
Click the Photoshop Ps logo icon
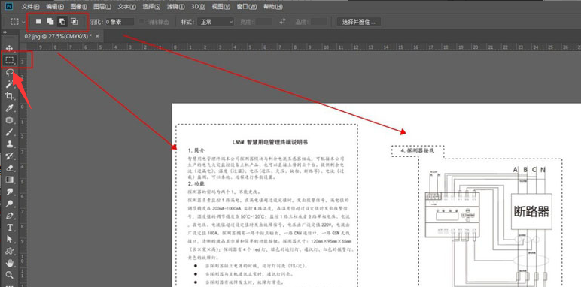[x=10, y=6]
